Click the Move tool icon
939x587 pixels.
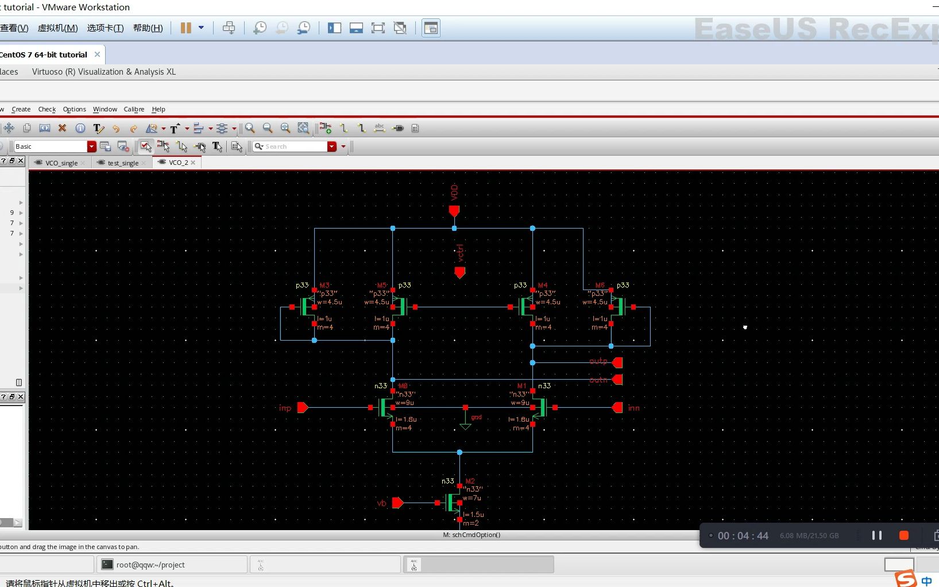pos(9,128)
